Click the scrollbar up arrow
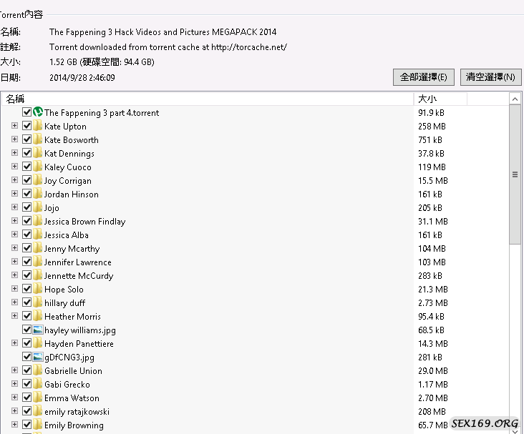This screenshot has width=524, height=434. [515, 99]
